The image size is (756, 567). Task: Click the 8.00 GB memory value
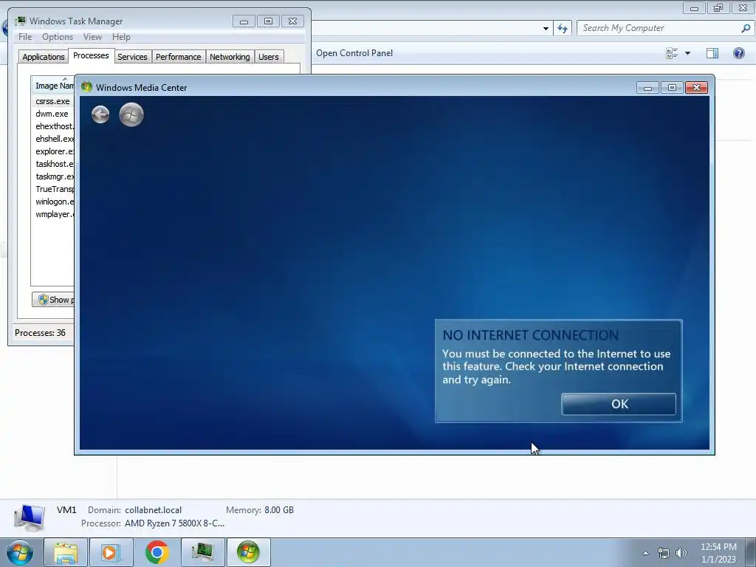pyautogui.click(x=279, y=510)
